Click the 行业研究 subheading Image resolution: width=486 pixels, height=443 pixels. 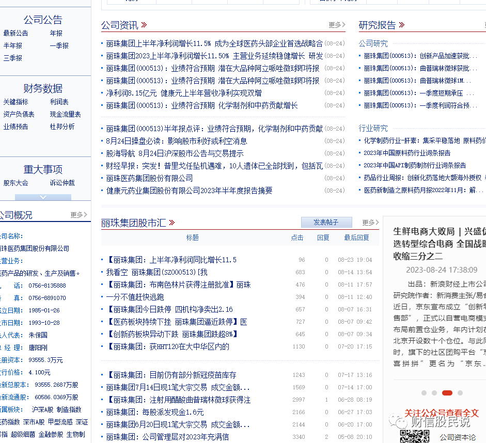click(x=373, y=128)
